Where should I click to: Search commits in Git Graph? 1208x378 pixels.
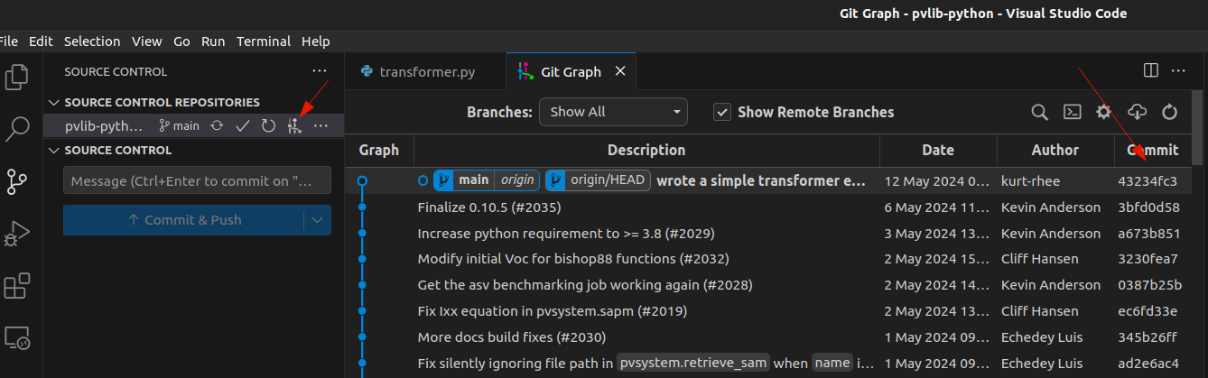point(1040,112)
